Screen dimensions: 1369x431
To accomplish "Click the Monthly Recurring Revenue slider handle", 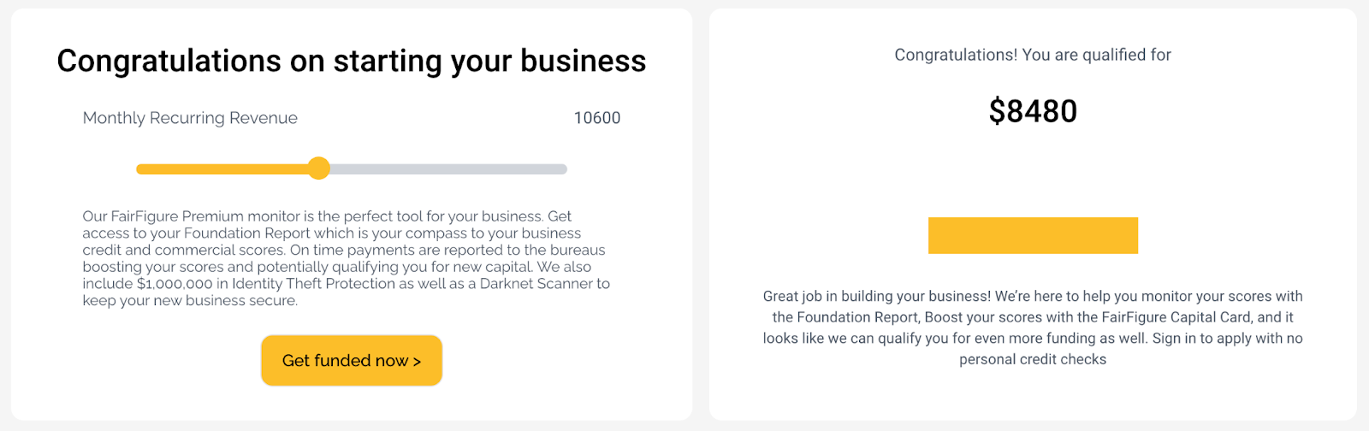I will click(318, 168).
